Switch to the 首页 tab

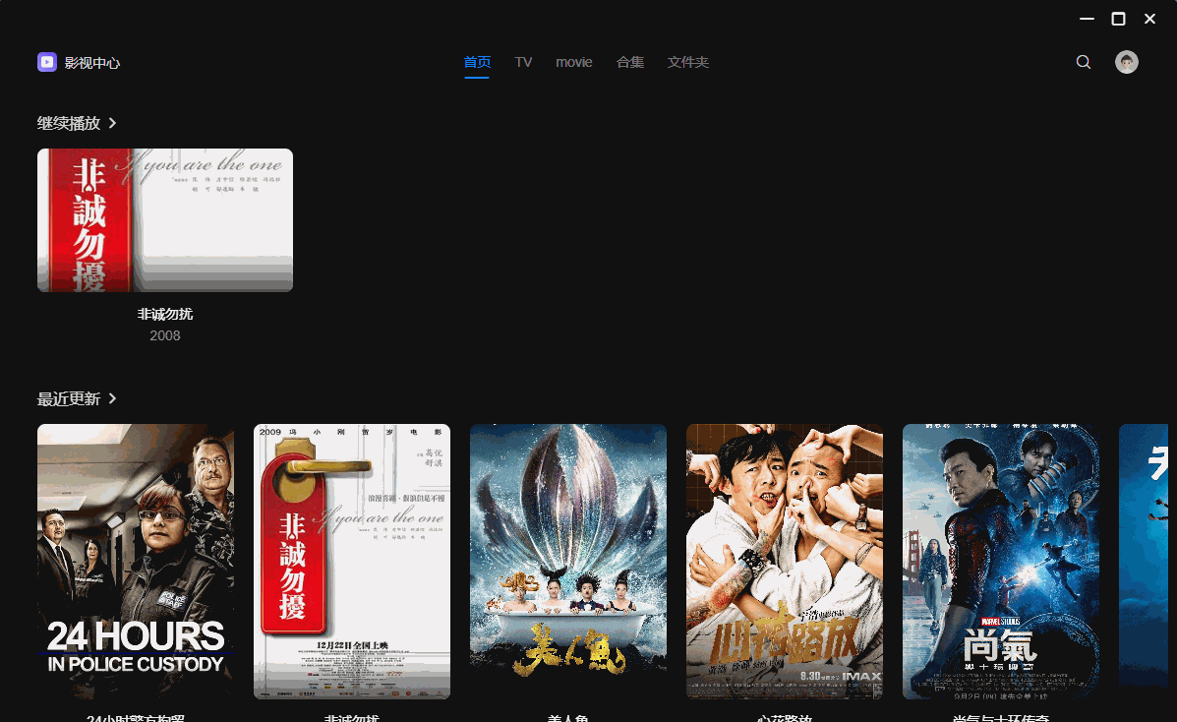[x=477, y=62]
